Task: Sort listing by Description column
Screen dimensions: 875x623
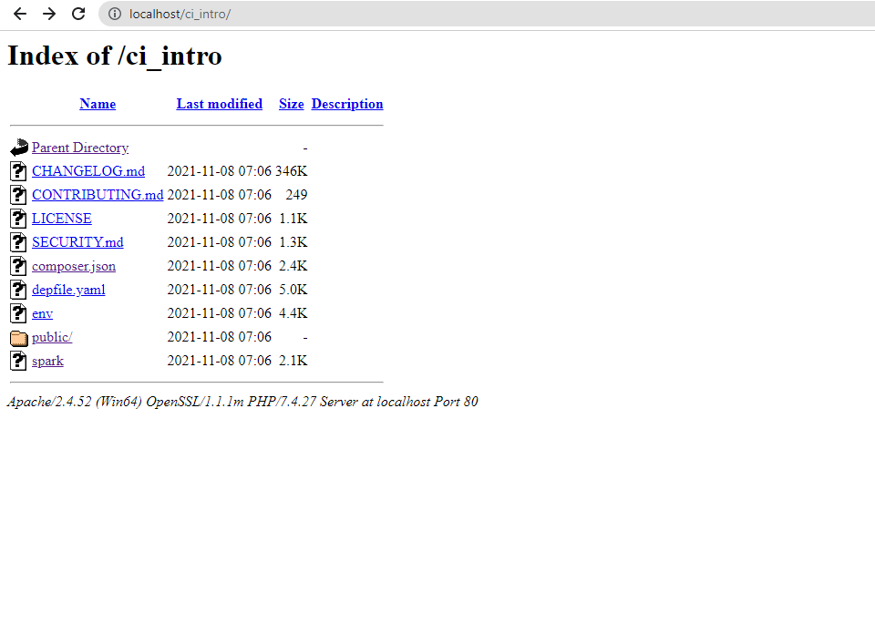Action: pyautogui.click(x=347, y=105)
